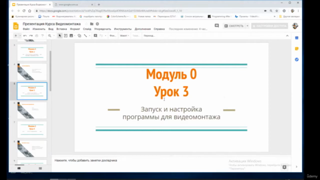
Task: Open the Упорядочить menu
Action: [x=102, y=29]
